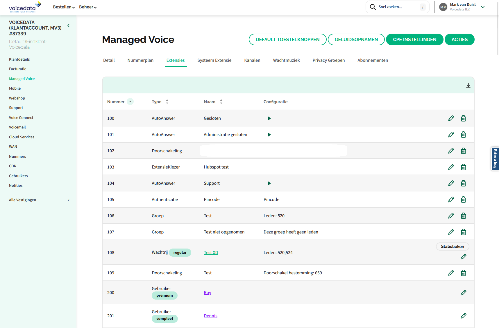This screenshot has height=328, width=499.
Task: Expand the Beheer dropdown menu
Action: pos(87,7)
